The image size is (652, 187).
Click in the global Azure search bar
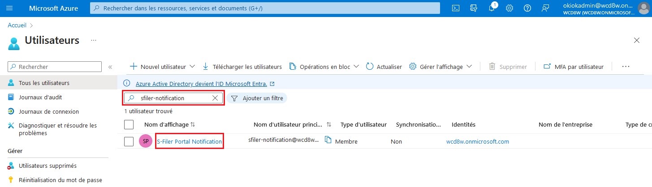pos(265,8)
